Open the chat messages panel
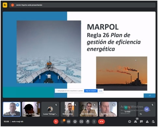 click(141, 121)
